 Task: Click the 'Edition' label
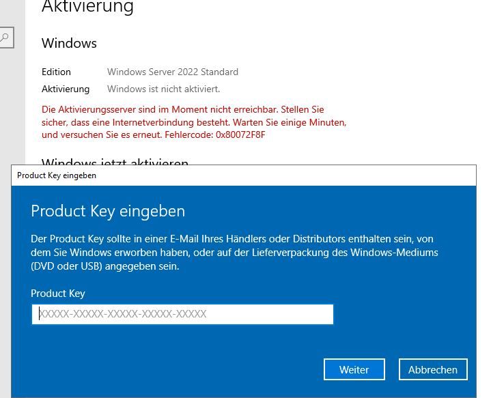[56, 72]
